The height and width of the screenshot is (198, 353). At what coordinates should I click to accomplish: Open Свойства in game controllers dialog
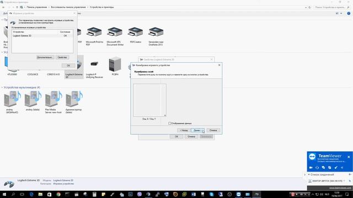click(62, 57)
